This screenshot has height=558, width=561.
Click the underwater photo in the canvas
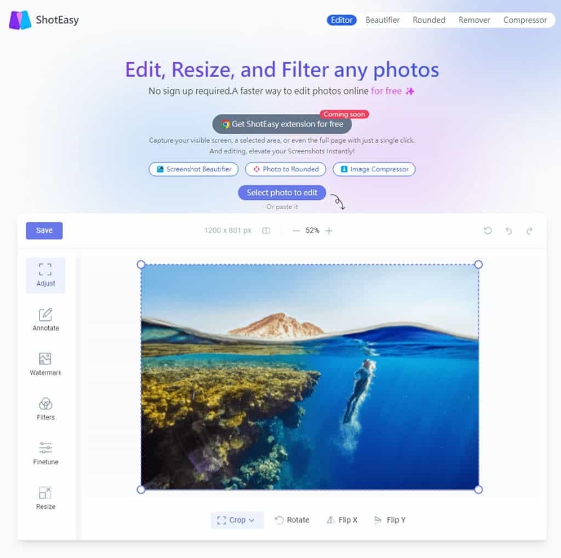tap(310, 377)
